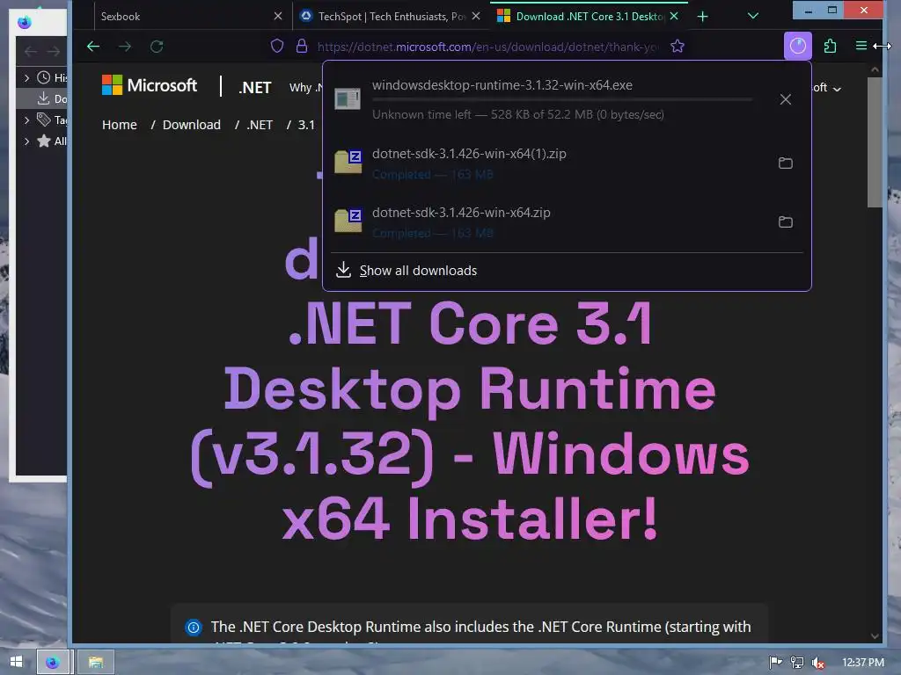Click the windowsdesktop-runtime exe file icon
The height and width of the screenshot is (675, 901).
coord(348,98)
